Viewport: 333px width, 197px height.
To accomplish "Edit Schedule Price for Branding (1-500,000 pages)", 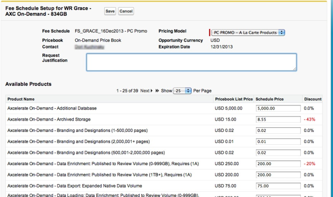I will pyautogui.click(x=278, y=131).
